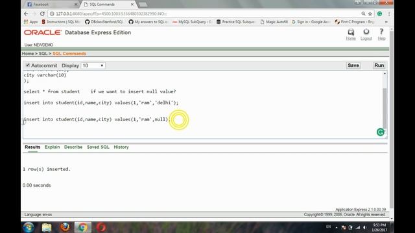Click the green Grammarly extension icon in toolbar
The width and height of the screenshot is (415, 233).
pos(379,14)
